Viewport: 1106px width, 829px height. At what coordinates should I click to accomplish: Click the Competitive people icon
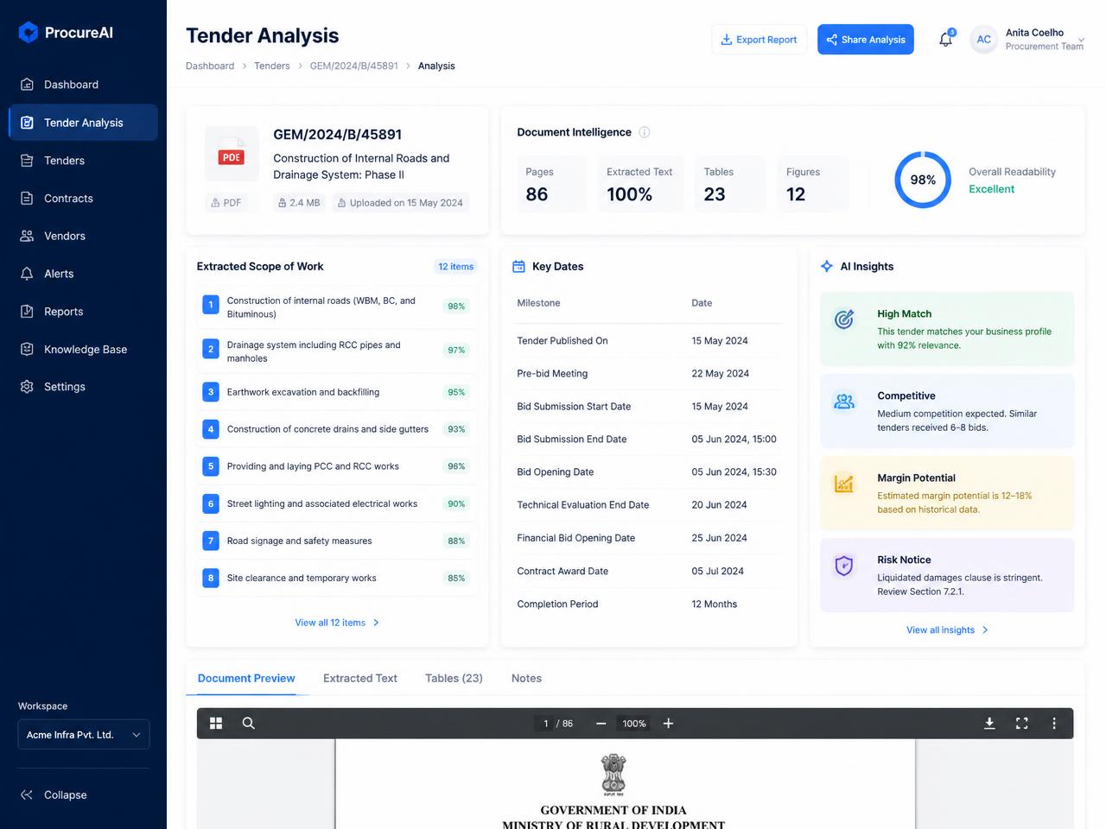pos(844,402)
